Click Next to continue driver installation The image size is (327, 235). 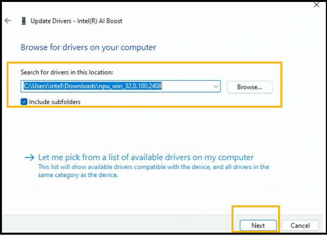[x=258, y=225]
